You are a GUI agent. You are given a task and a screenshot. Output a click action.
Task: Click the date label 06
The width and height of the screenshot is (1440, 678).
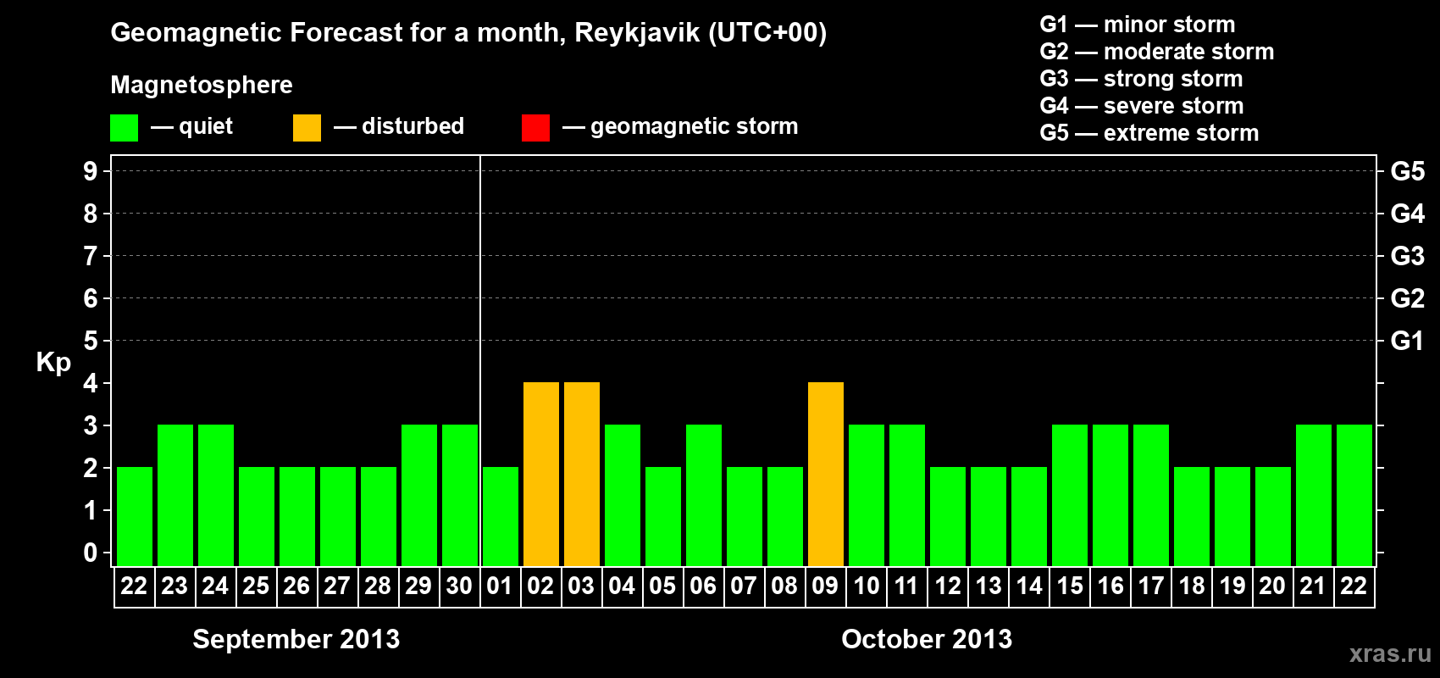[x=703, y=586]
